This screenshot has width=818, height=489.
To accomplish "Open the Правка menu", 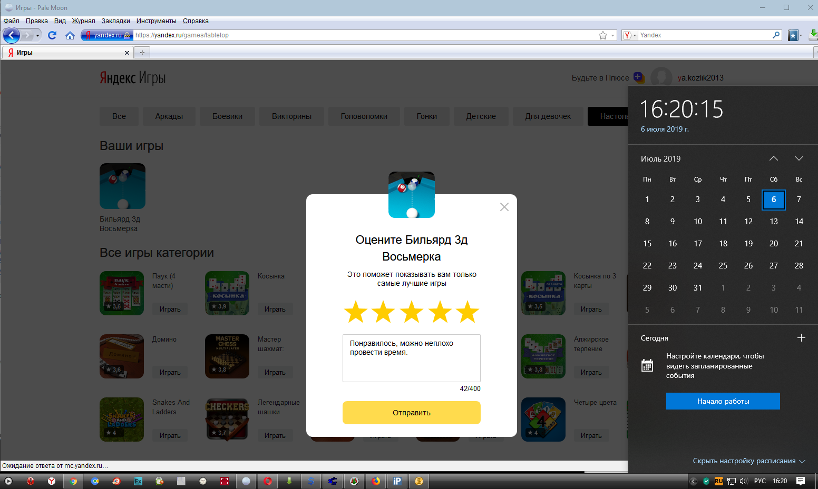I will coord(37,21).
